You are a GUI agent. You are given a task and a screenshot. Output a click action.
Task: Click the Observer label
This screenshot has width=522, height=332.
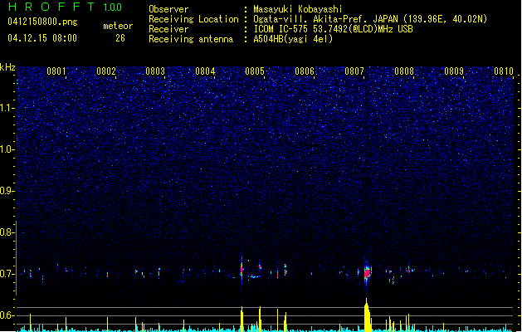pyautogui.click(x=168, y=9)
